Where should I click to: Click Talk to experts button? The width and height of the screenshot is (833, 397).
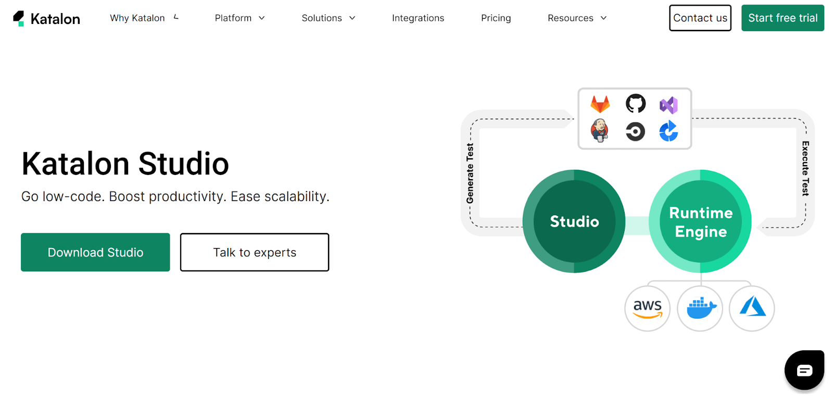255,252
